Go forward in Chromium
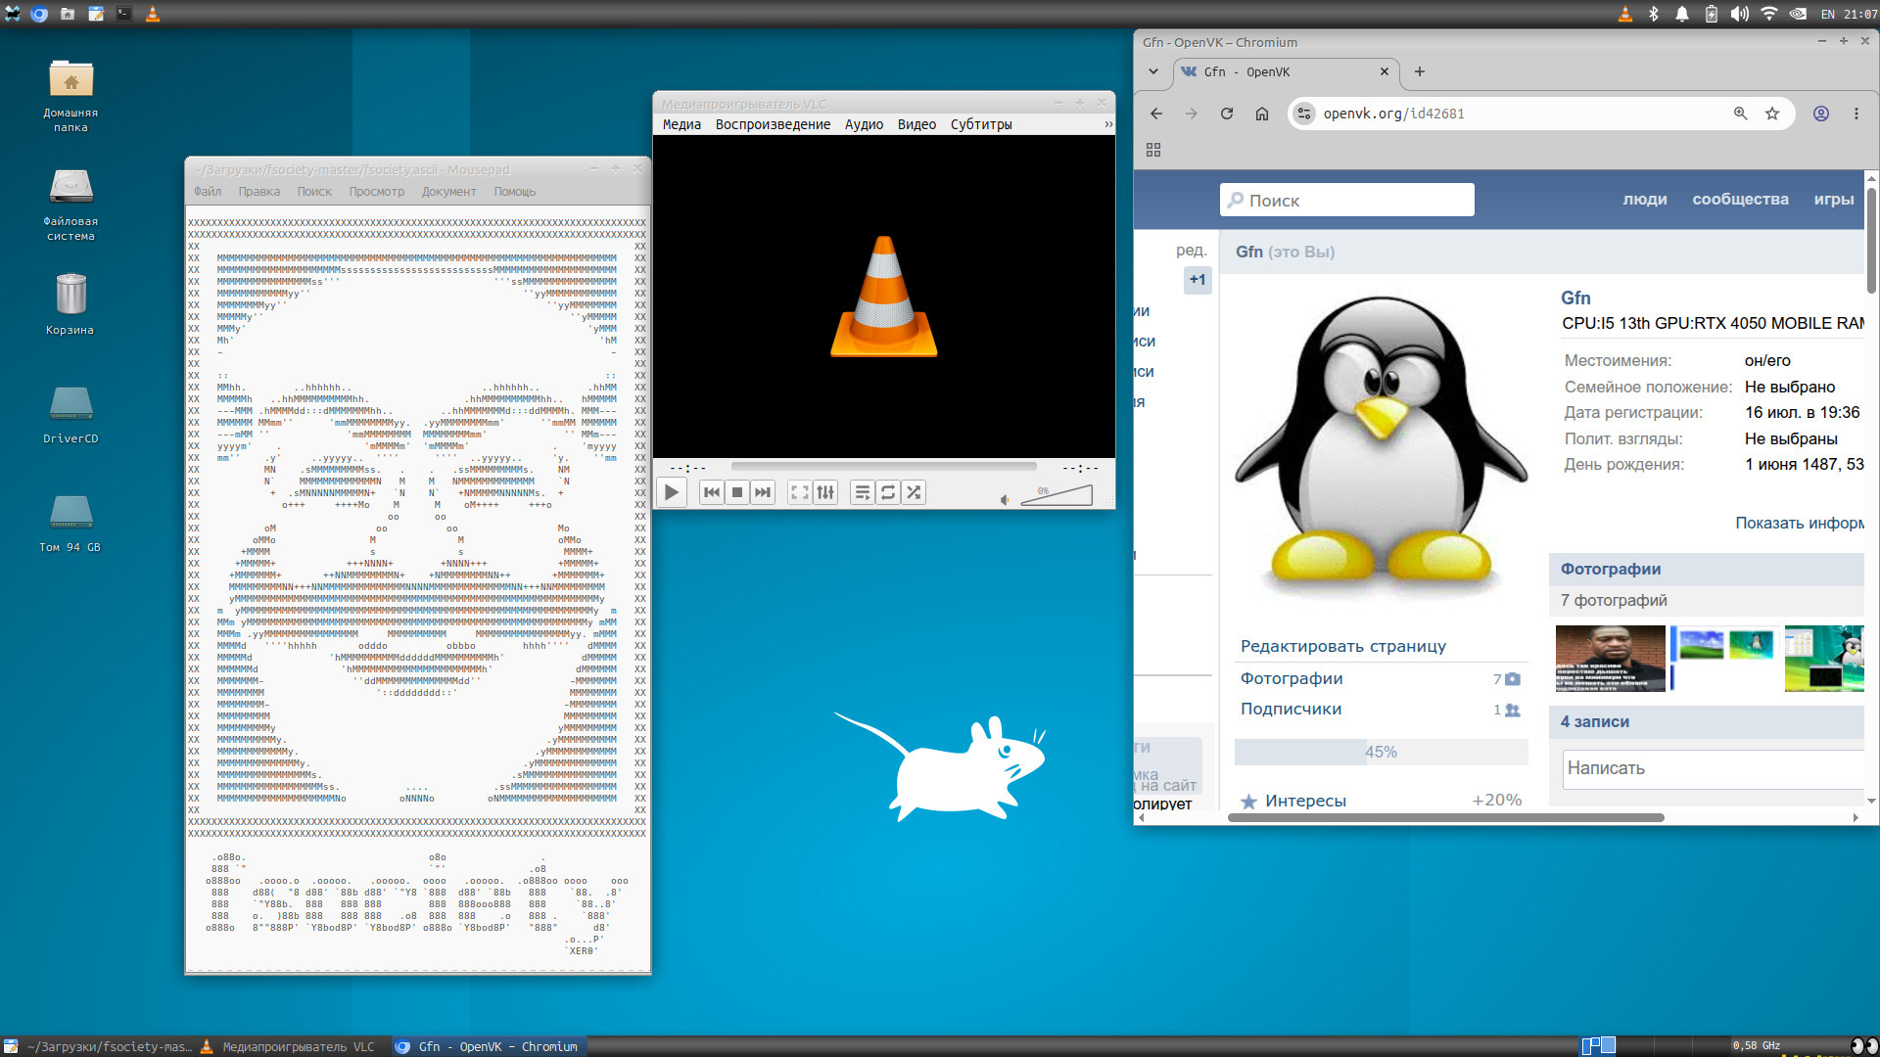The image size is (1880, 1057). (x=1192, y=114)
